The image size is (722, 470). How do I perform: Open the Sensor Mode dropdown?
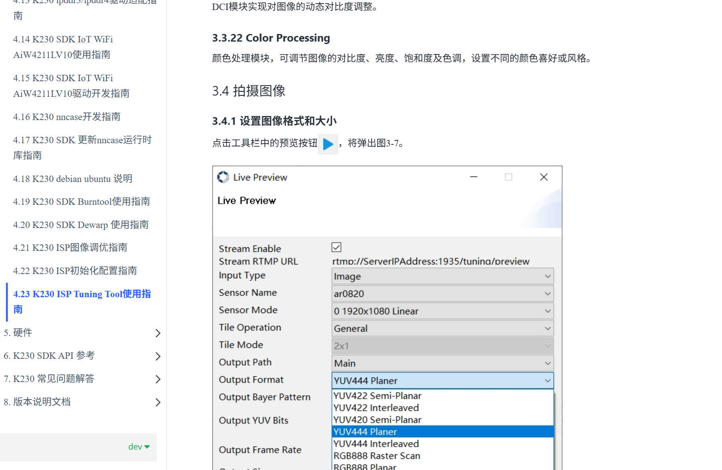tap(442, 311)
